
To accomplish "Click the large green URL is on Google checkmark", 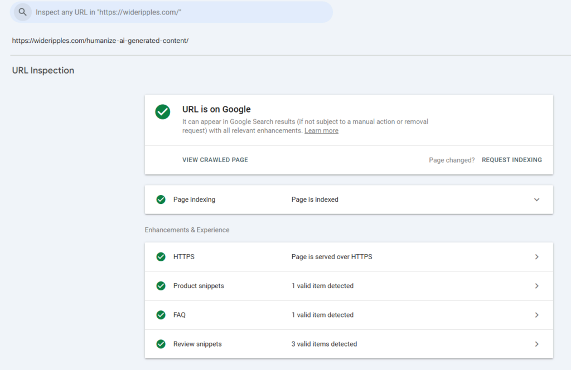I will 162,111.
